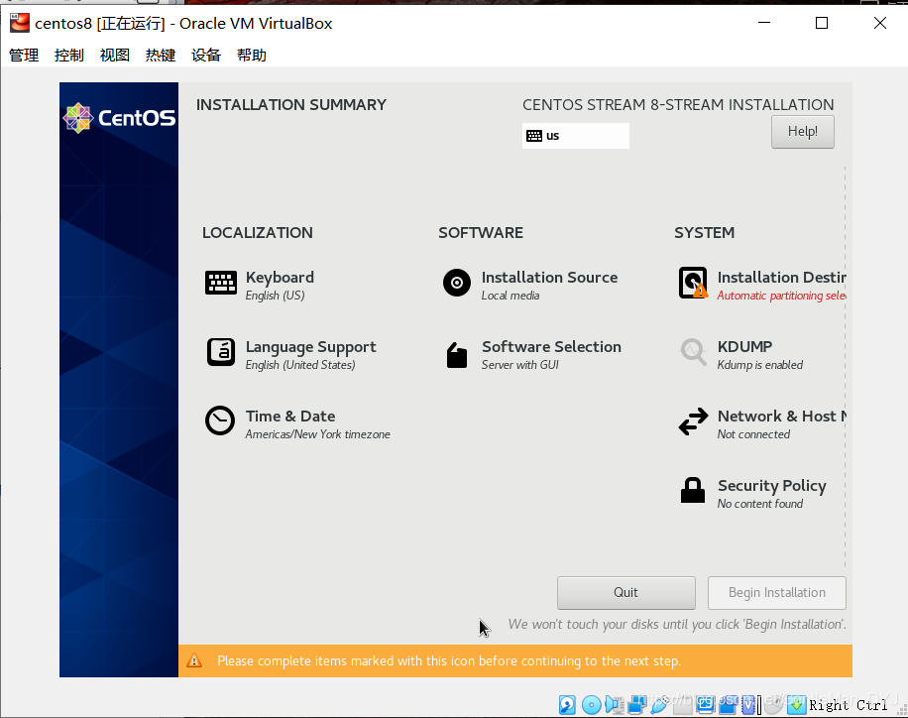Click the optical disc status icon
Screen dimensions: 908x718
(x=591, y=705)
